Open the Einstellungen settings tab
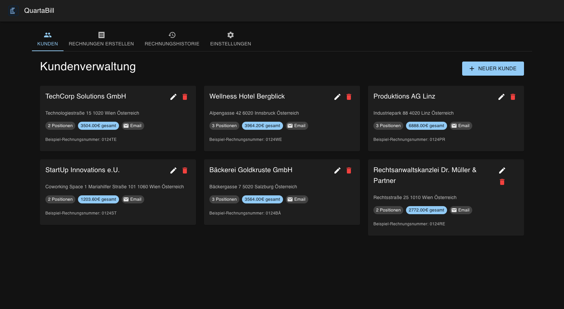 click(231, 39)
